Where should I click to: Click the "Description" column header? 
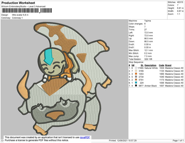[150, 65]
